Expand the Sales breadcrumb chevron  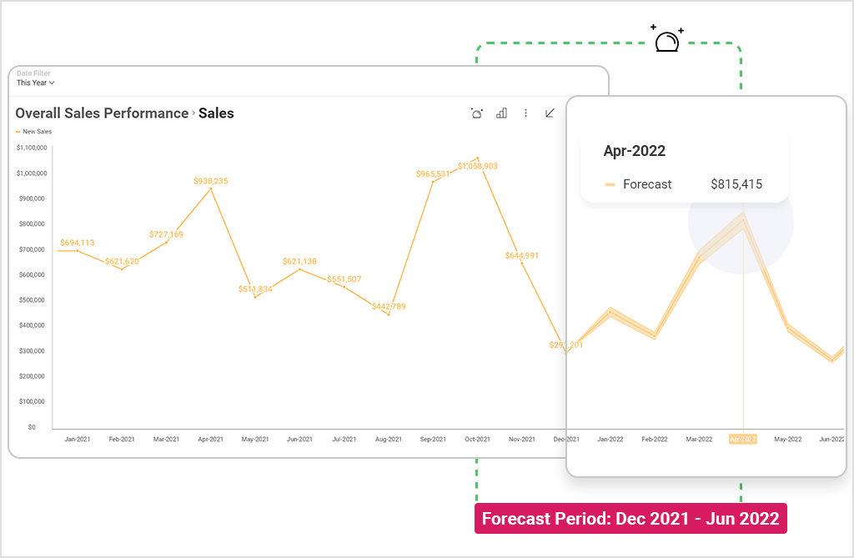[x=193, y=113]
